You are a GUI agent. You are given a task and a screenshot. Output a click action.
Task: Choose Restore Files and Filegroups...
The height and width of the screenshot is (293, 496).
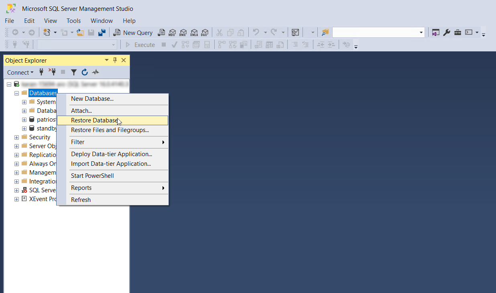pyautogui.click(x=113, y=130)
